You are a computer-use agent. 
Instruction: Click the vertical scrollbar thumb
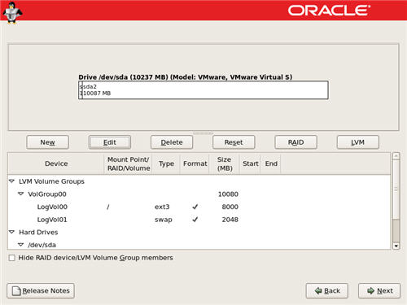(396, 190)
